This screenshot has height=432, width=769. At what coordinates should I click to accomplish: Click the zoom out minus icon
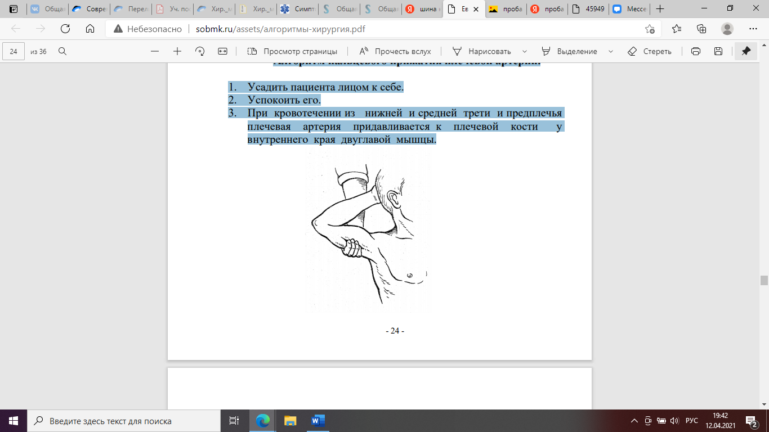tap(155, 51)
